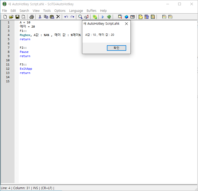Click the 'return' on line 5

coord(25,39)
